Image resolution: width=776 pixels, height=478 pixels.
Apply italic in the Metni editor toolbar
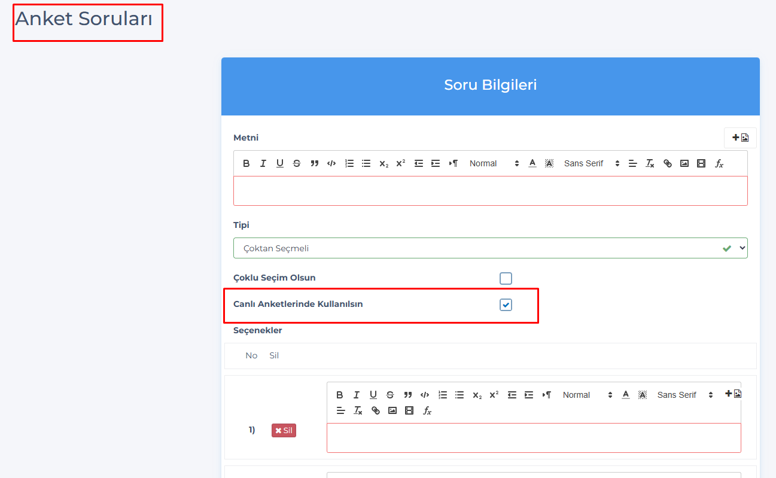[x=263, y=163]
